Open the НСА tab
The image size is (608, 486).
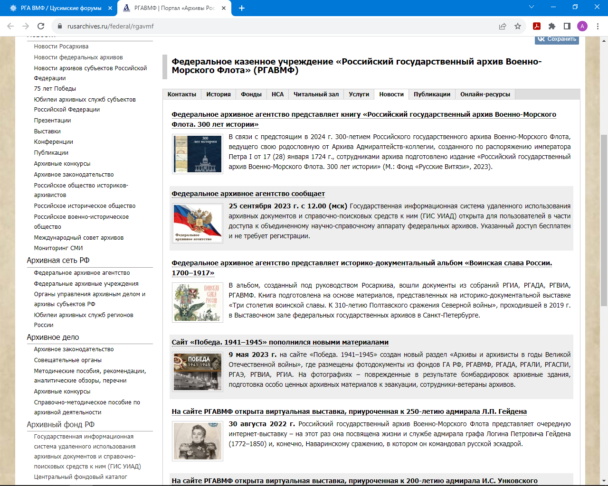pyautogui.click(x=277, y=94)
